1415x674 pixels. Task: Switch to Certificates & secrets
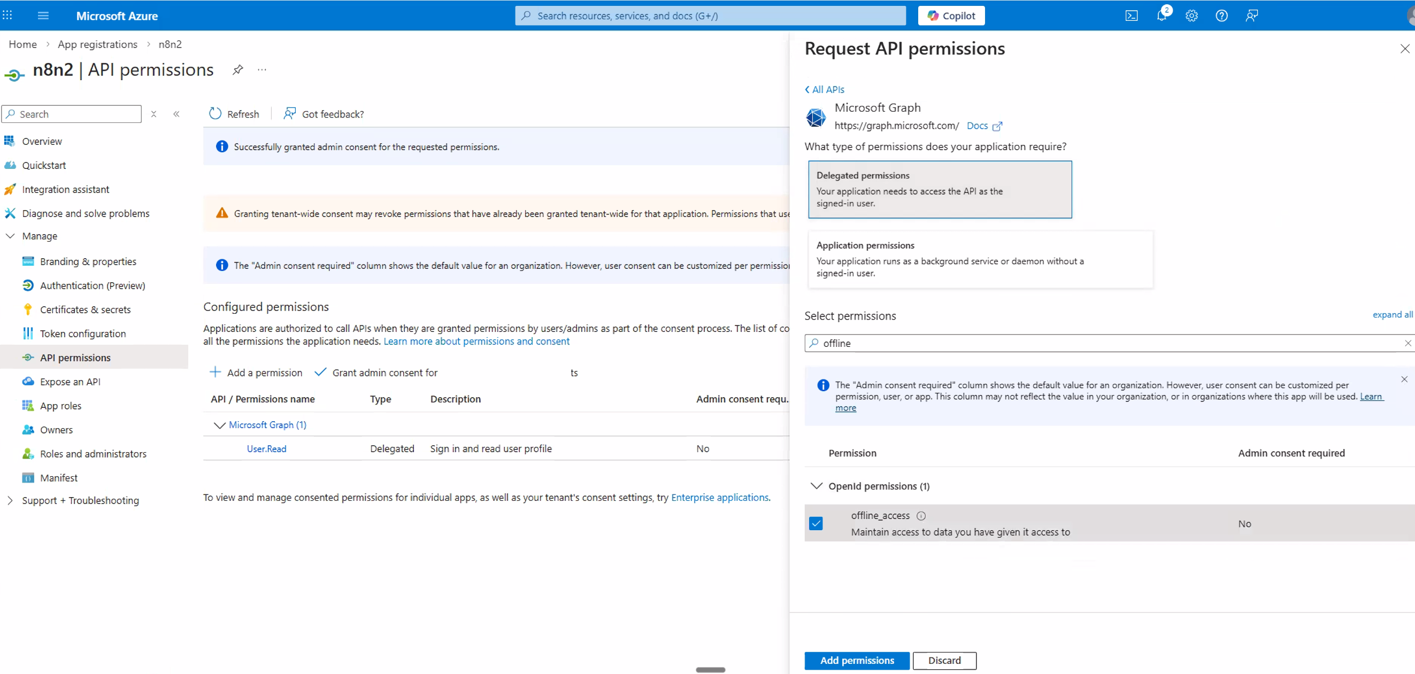85,309
